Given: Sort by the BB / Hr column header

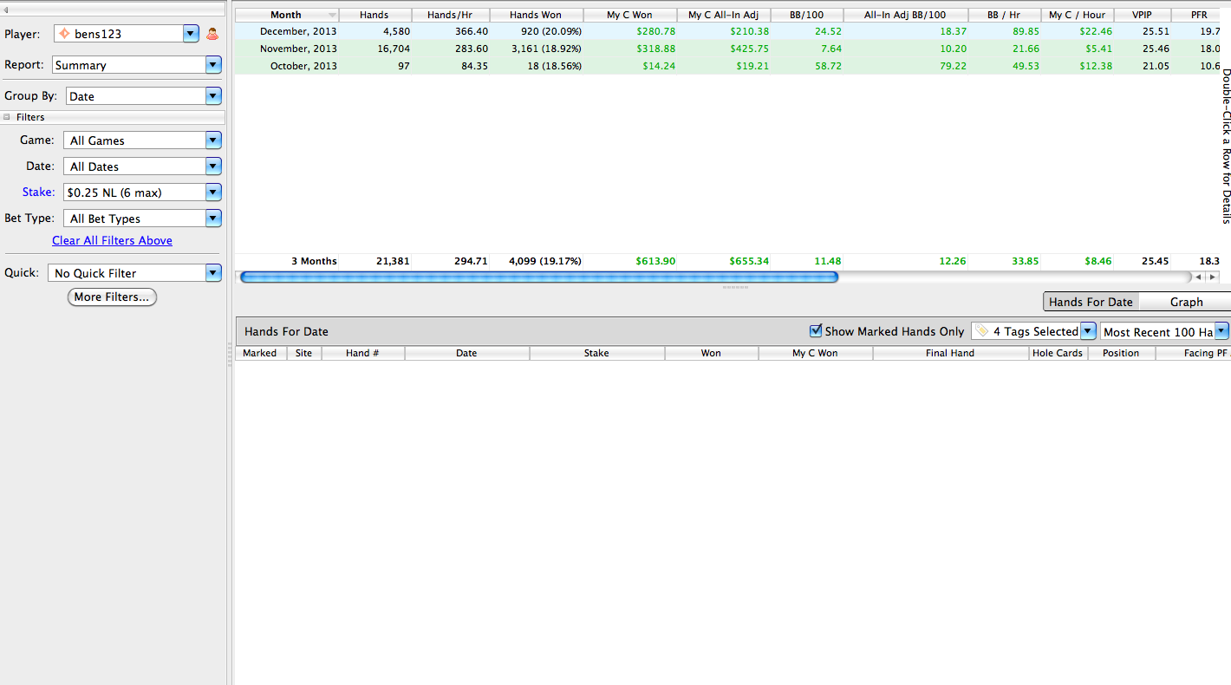Looking at the screenshot, I should (x=1006, y=15).
